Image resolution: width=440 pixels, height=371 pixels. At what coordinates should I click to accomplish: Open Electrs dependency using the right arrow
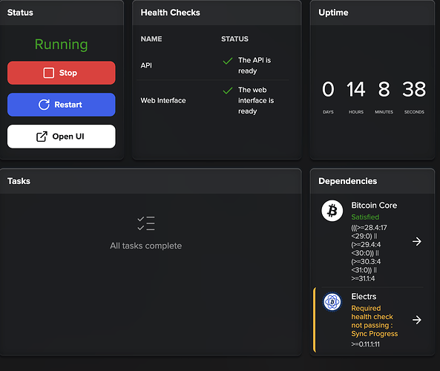coord(417,320)
